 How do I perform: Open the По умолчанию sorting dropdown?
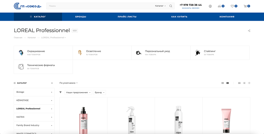68,83
